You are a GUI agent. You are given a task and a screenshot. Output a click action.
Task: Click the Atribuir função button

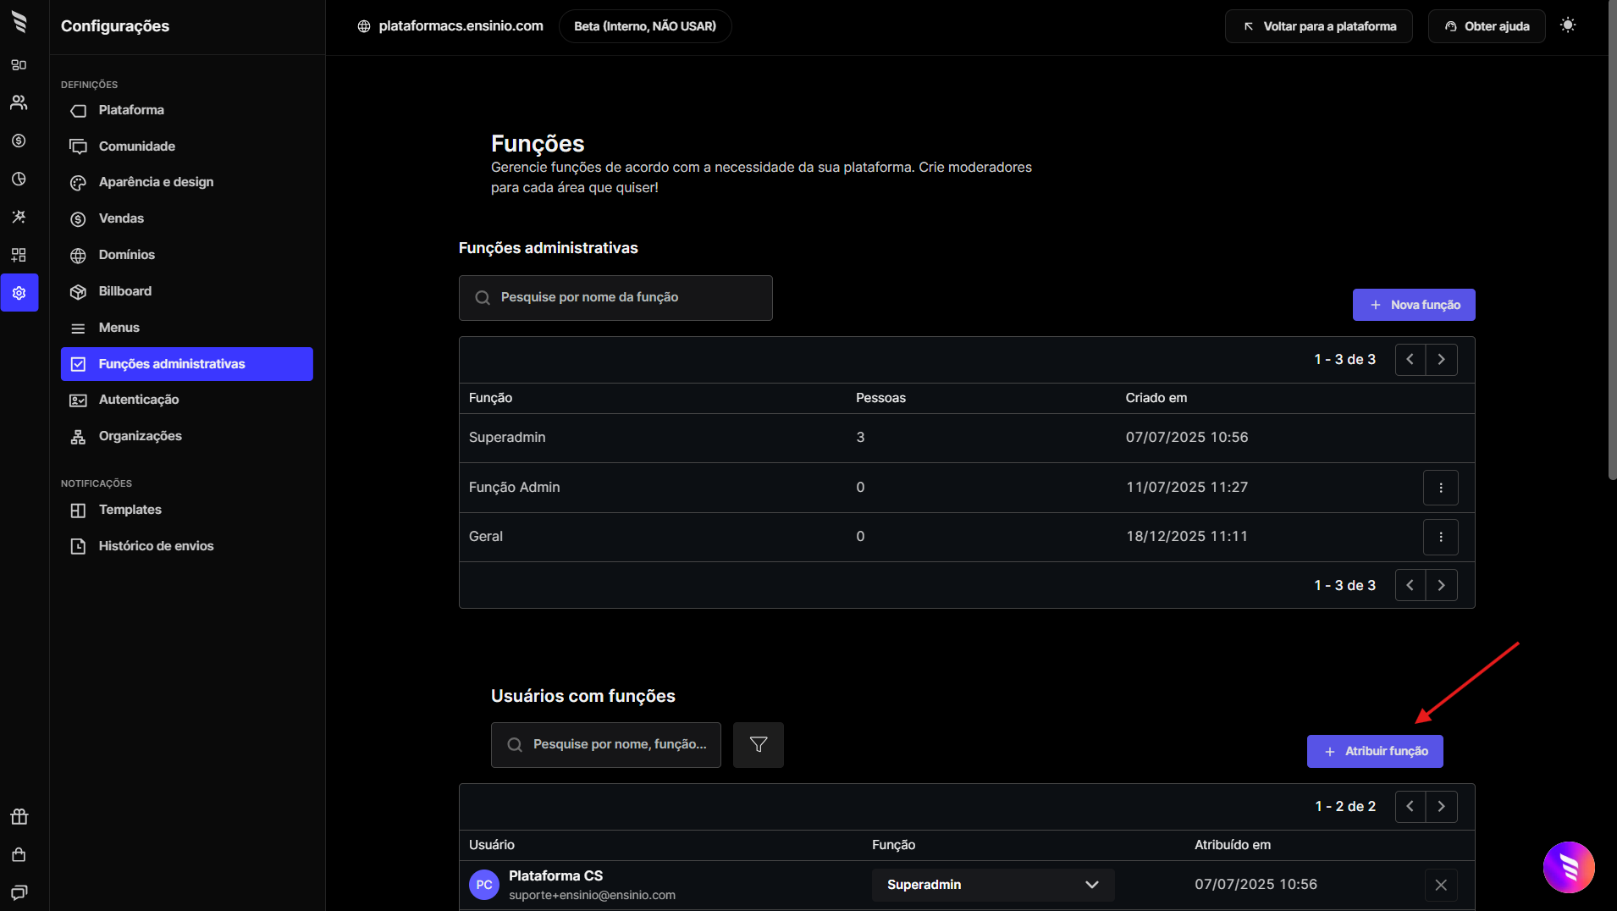1374,751
